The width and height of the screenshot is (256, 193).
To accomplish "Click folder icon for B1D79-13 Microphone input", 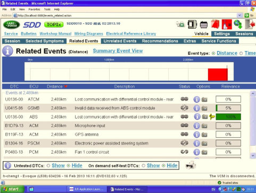I will (204, 126).
